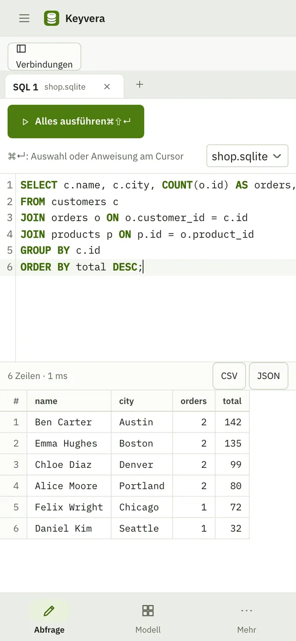Select the Ben Carter cell
The image size is (296, 641).
[x=69, y=422]
